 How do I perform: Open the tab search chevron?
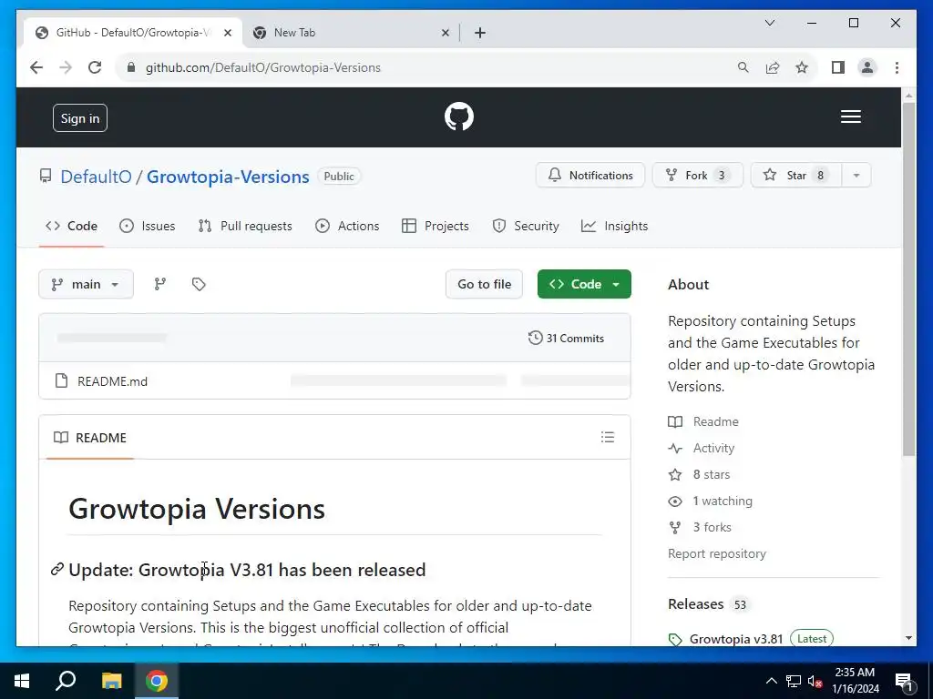770,23
